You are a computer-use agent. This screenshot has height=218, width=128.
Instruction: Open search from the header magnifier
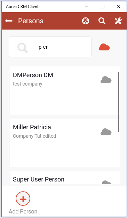[x=102, y=21]
